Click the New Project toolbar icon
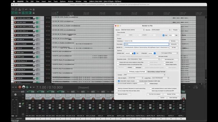This screenshot has height=122, width=218. pyautogui.click(x=13, y=9)
